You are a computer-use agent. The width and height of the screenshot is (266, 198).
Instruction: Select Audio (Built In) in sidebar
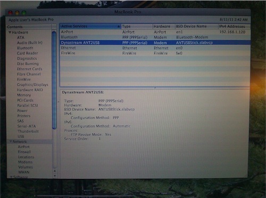tap(30, 42)
